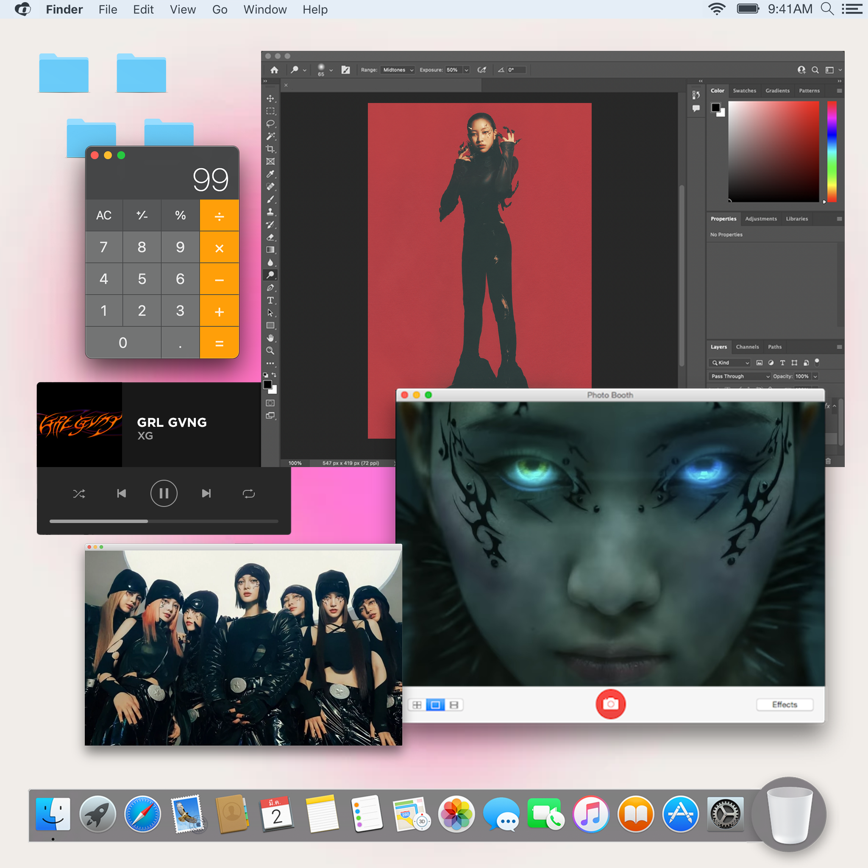Open the Exposure percentage dropdown arrow

[466, 70]
